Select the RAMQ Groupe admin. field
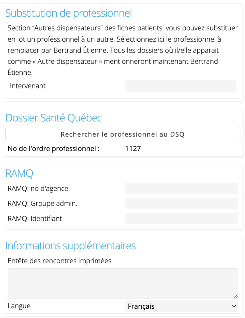Viewport: 245px width, 318px height. pyautogui.click(x=181, y=203)
